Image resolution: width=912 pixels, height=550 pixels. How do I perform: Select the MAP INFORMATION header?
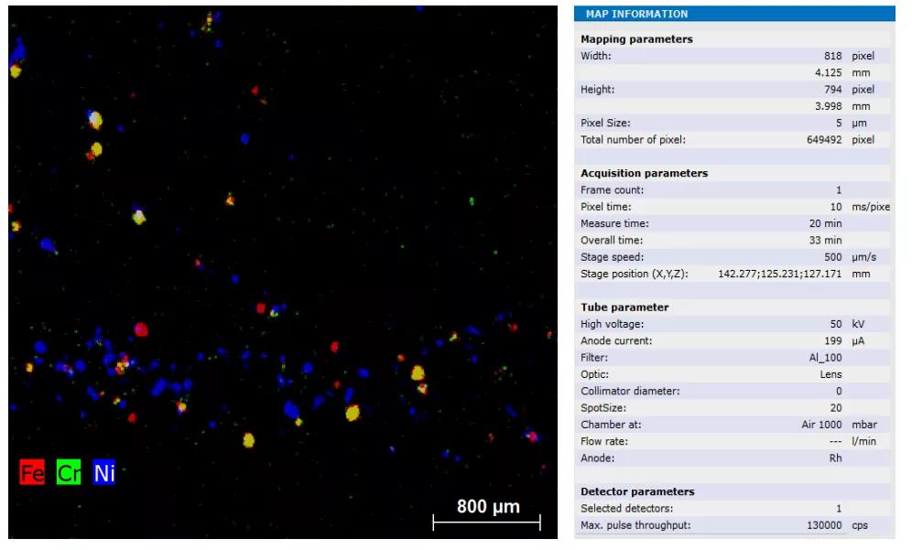pyautogui.click(x=734, y=14)
